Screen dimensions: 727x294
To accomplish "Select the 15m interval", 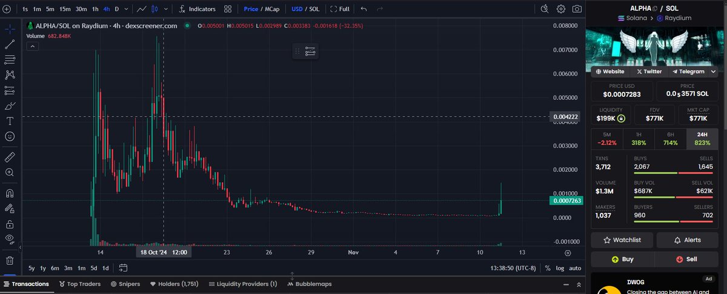I will pos(65,9).
